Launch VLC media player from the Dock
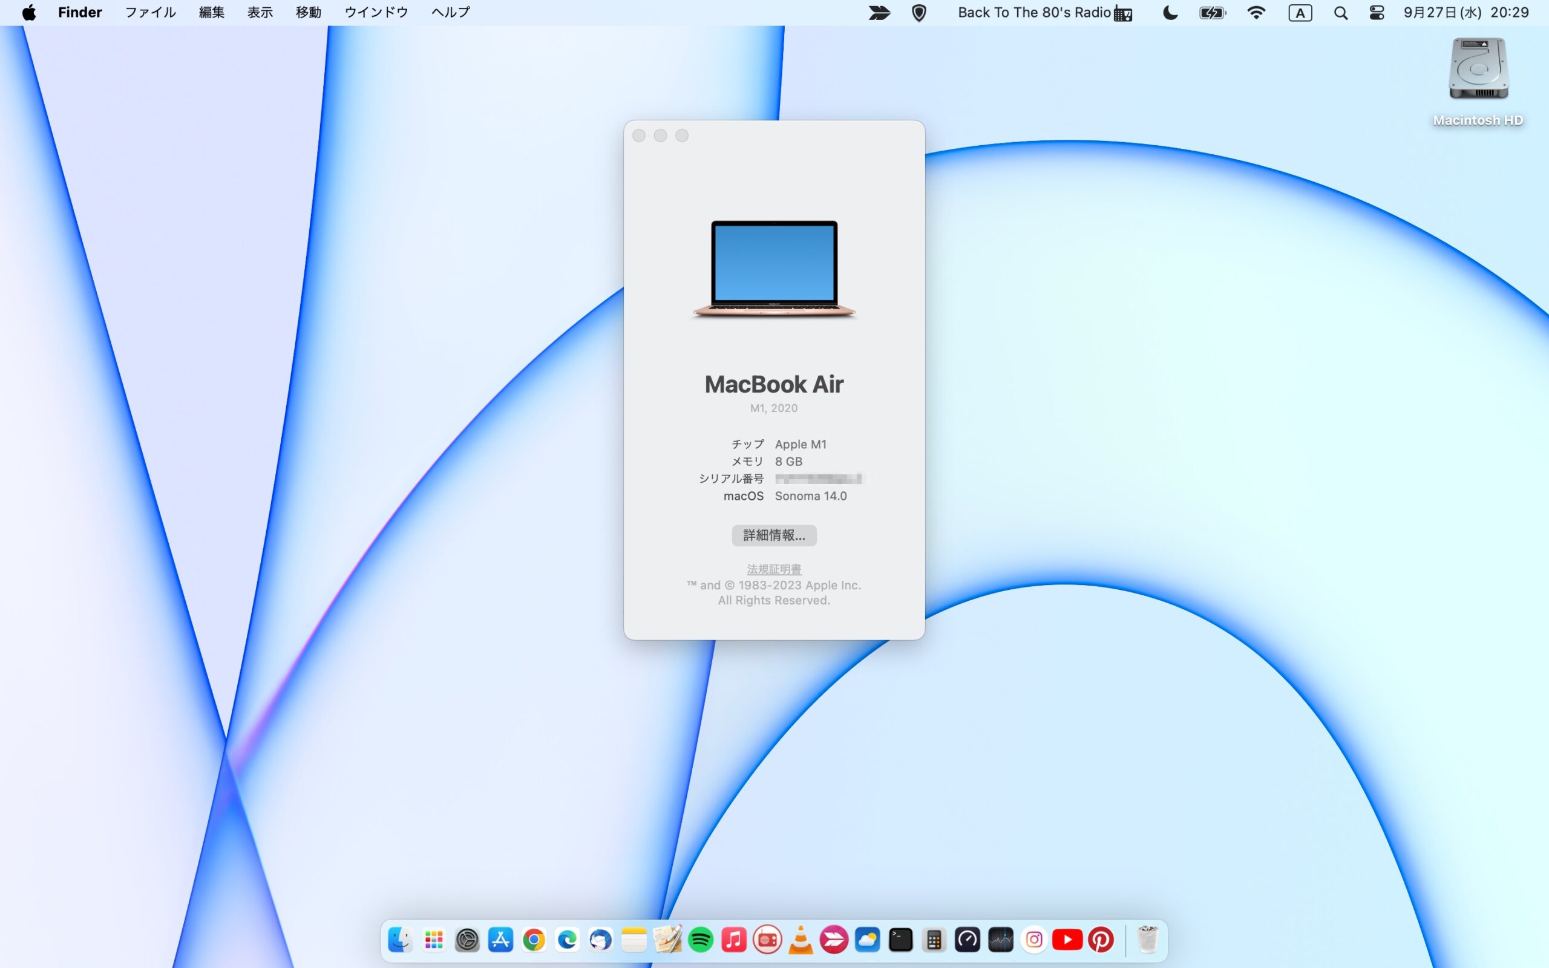 tap(801, 940)
